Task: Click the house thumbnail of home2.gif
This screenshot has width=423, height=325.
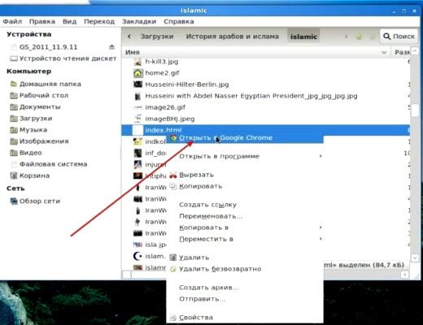Action: (137, 73)
